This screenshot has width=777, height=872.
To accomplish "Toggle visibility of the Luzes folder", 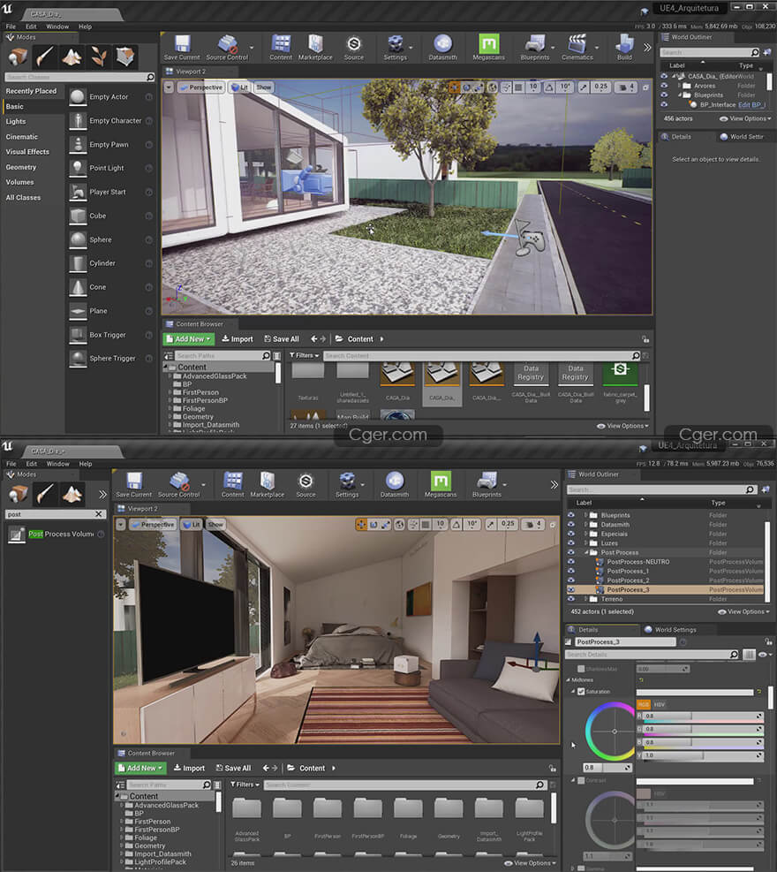I will pyautogui.click(x=573, y=543).
